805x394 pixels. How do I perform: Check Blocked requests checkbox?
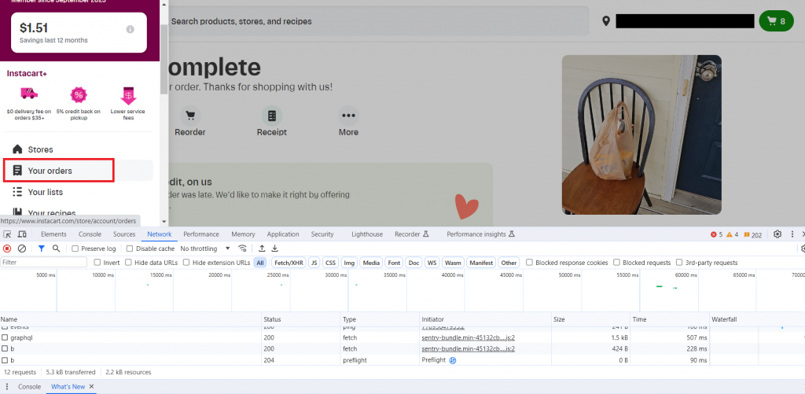click(x=616, y=263)
